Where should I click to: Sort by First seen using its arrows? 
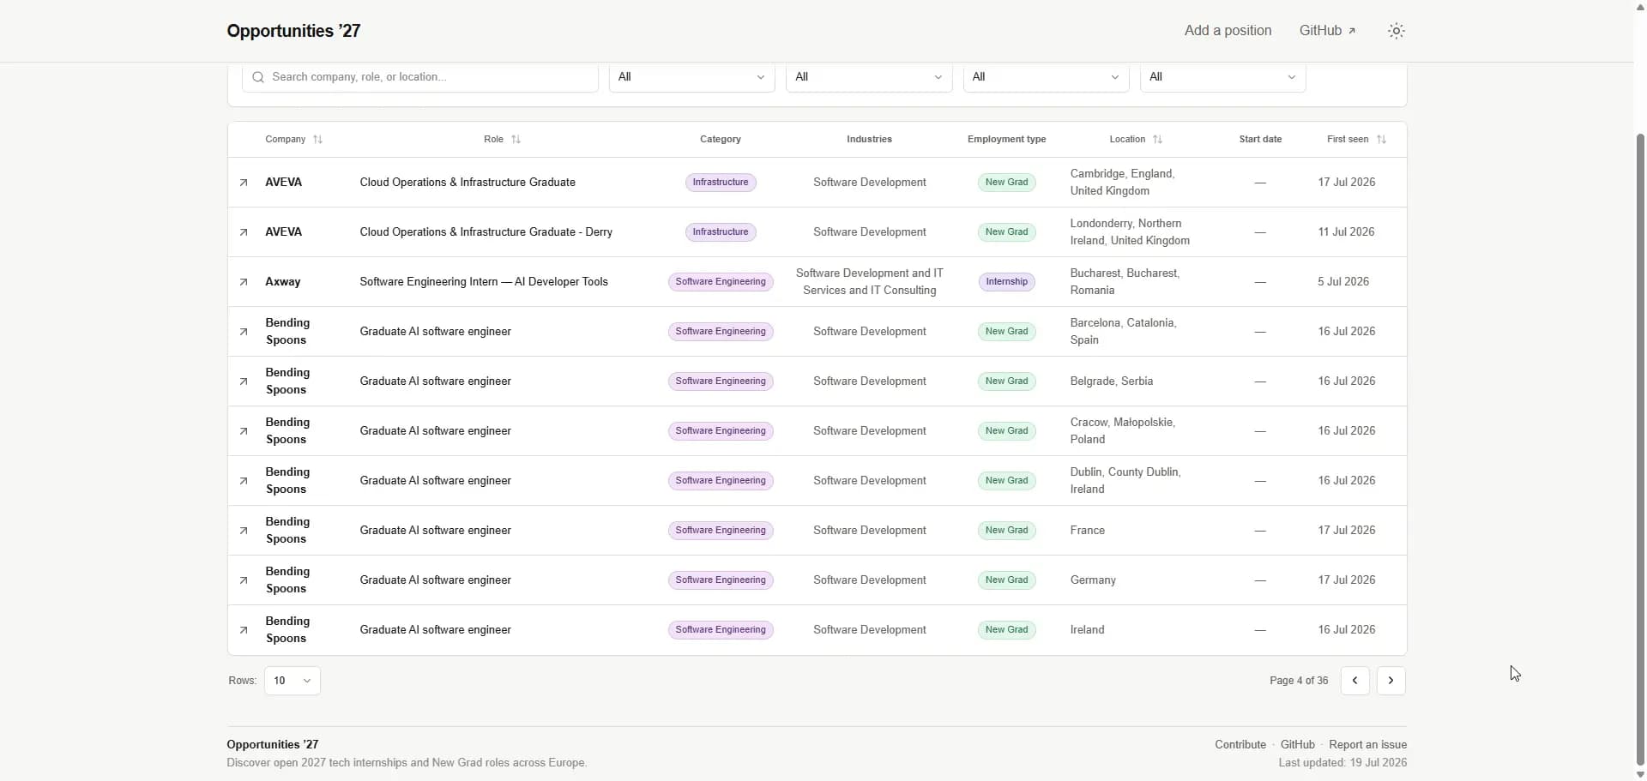[x=1382, y=140]
